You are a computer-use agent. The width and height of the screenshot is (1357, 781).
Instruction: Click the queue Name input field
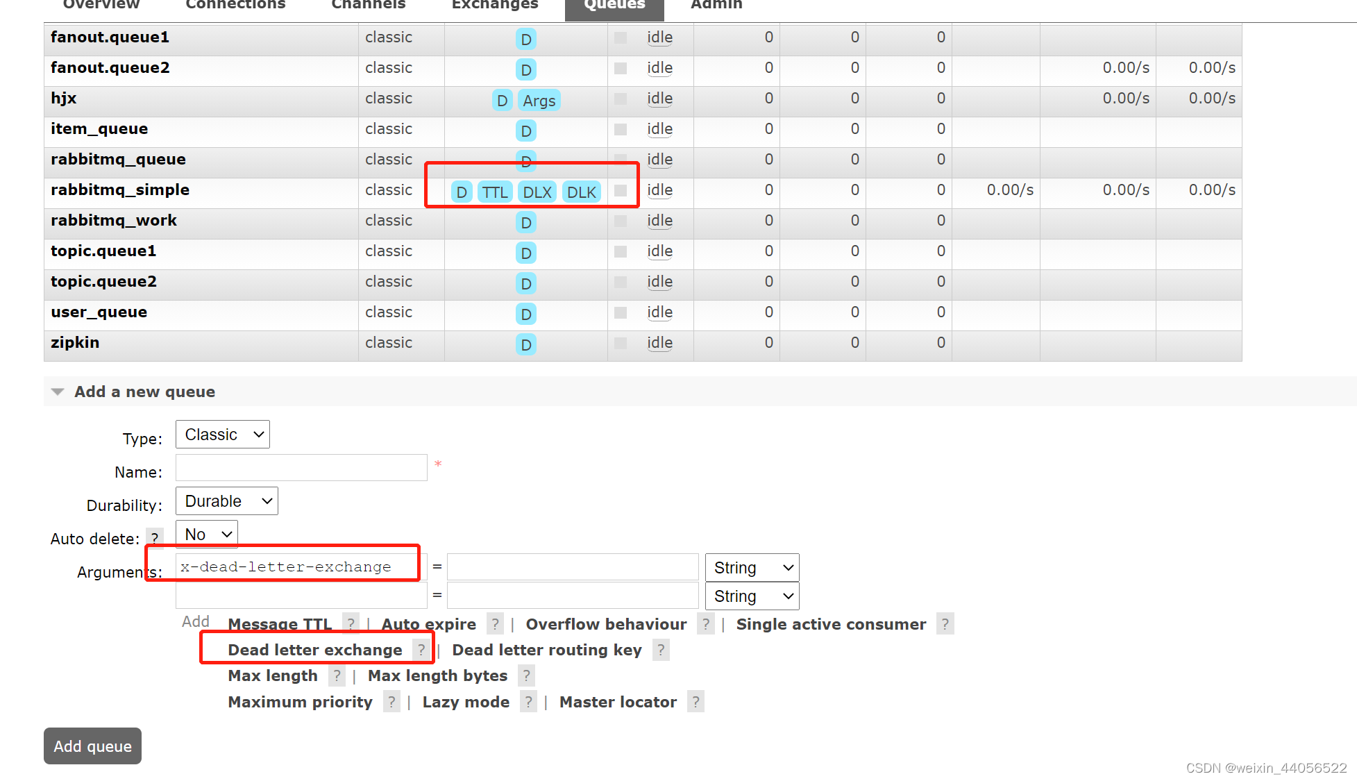click(x=301, y=468)
